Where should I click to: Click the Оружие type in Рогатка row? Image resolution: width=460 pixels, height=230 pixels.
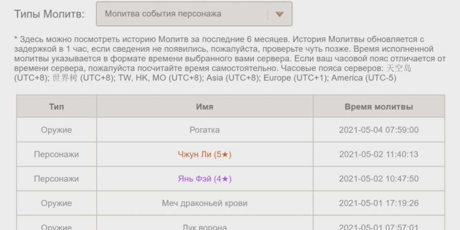point(56,130)
